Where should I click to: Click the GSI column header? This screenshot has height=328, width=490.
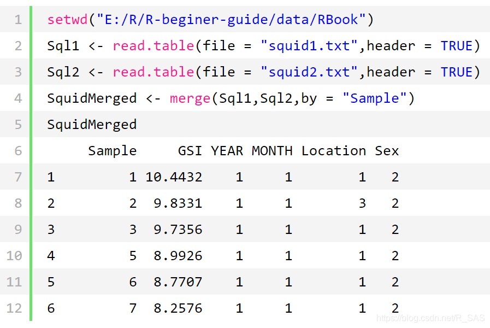[190, 151]
